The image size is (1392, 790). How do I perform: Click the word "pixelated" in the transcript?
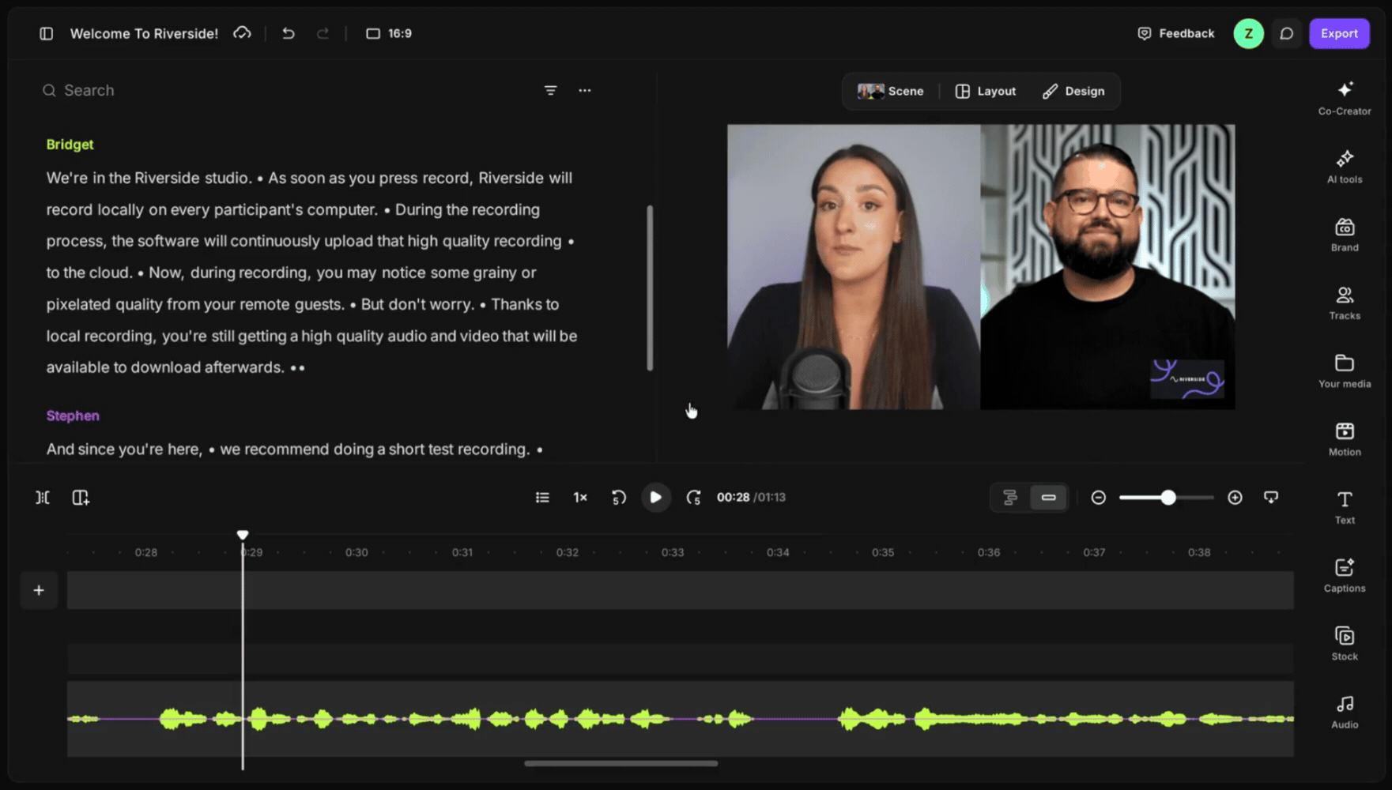click(x=79, y=304)
